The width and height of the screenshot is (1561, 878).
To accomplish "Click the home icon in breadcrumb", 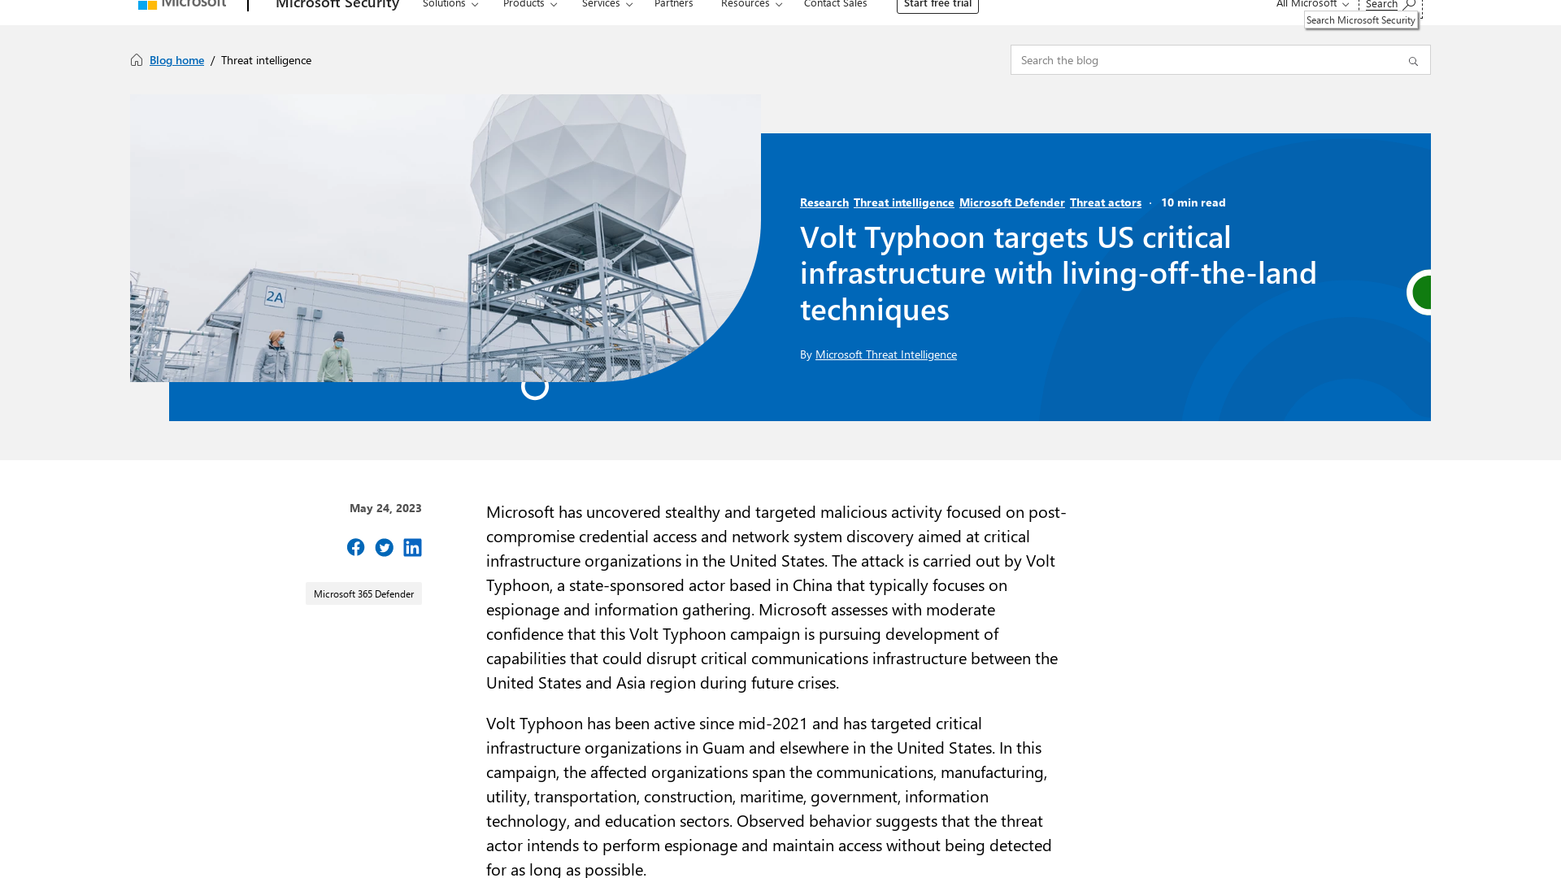I will [137, 60].
